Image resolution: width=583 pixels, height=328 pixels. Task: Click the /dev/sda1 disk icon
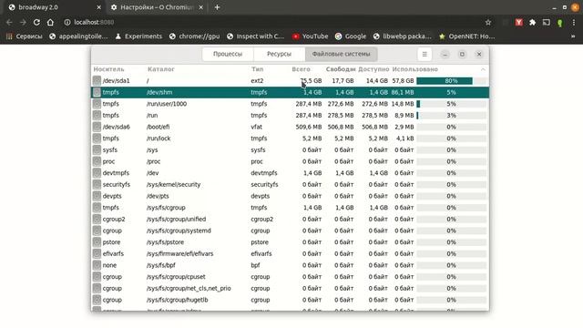click(x=97, y=81)
